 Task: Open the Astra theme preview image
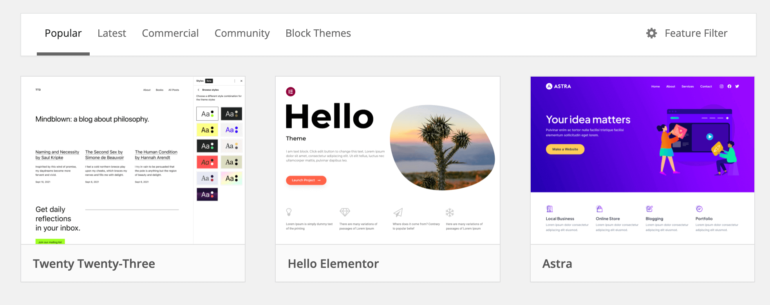(x=642, y=160)
